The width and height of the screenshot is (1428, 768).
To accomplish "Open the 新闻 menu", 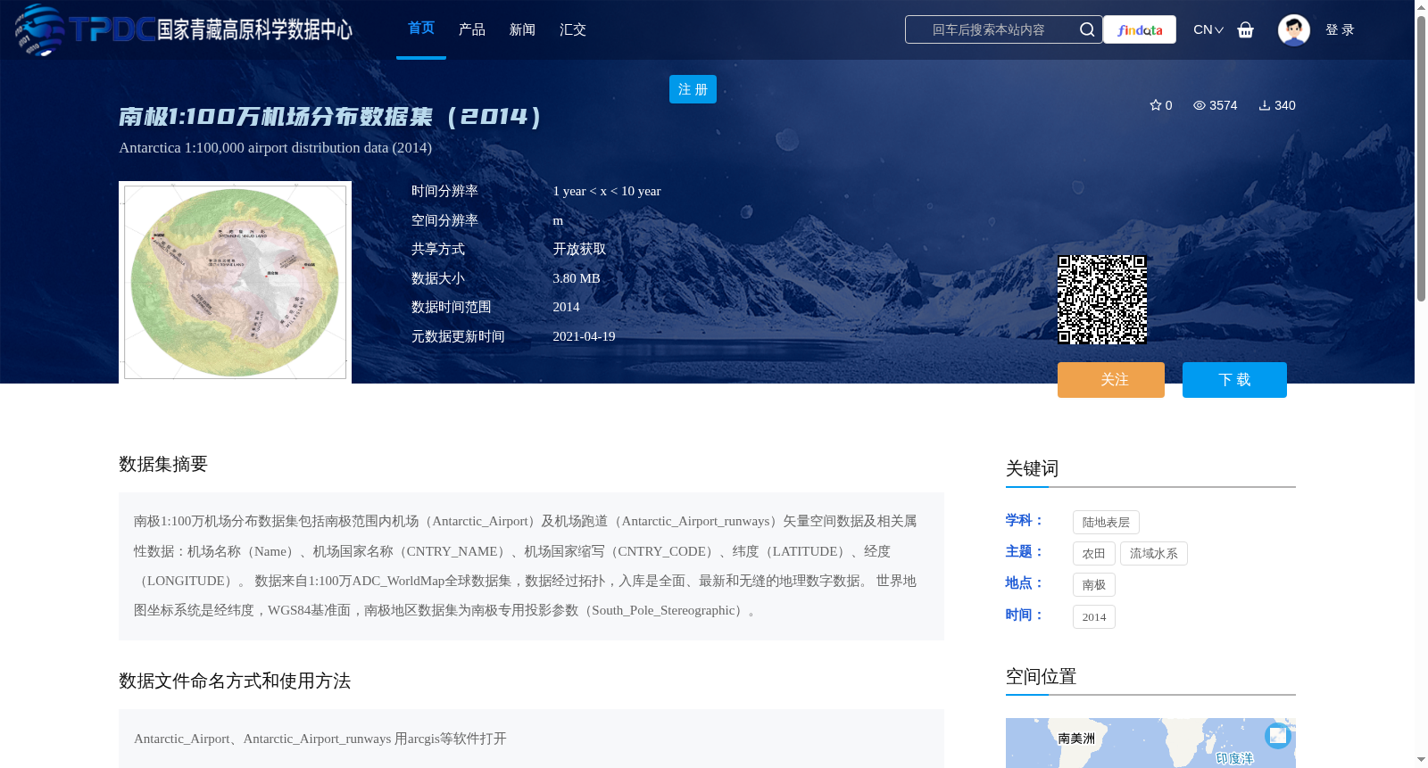I will pos(522,29).
